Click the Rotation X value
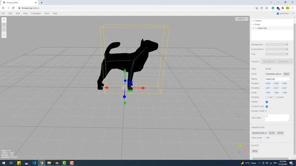Image resolution: width=296 pixels, height=166 pixels. (x=268, y=88)
